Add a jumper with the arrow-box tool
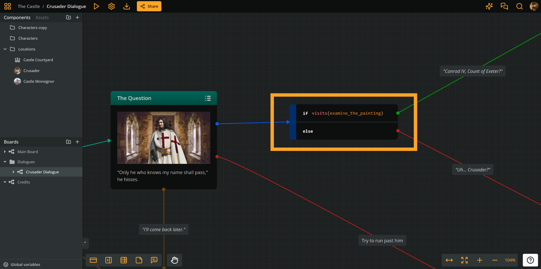 108,260
